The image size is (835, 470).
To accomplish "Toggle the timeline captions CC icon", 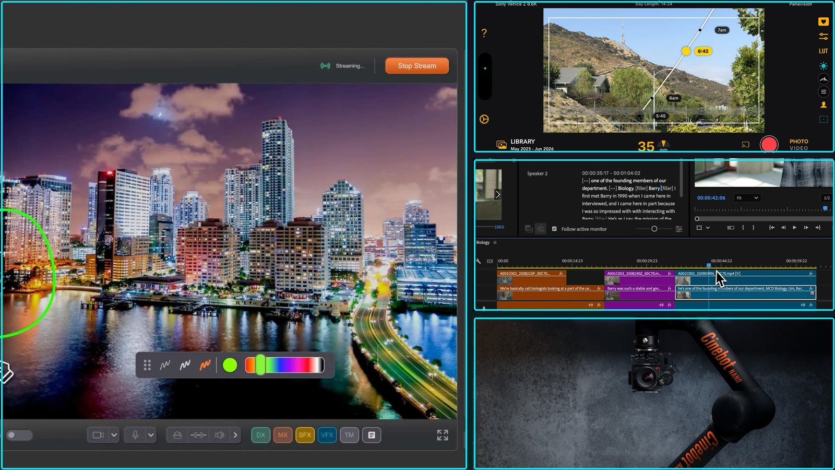I will click(x=490, y=261).
